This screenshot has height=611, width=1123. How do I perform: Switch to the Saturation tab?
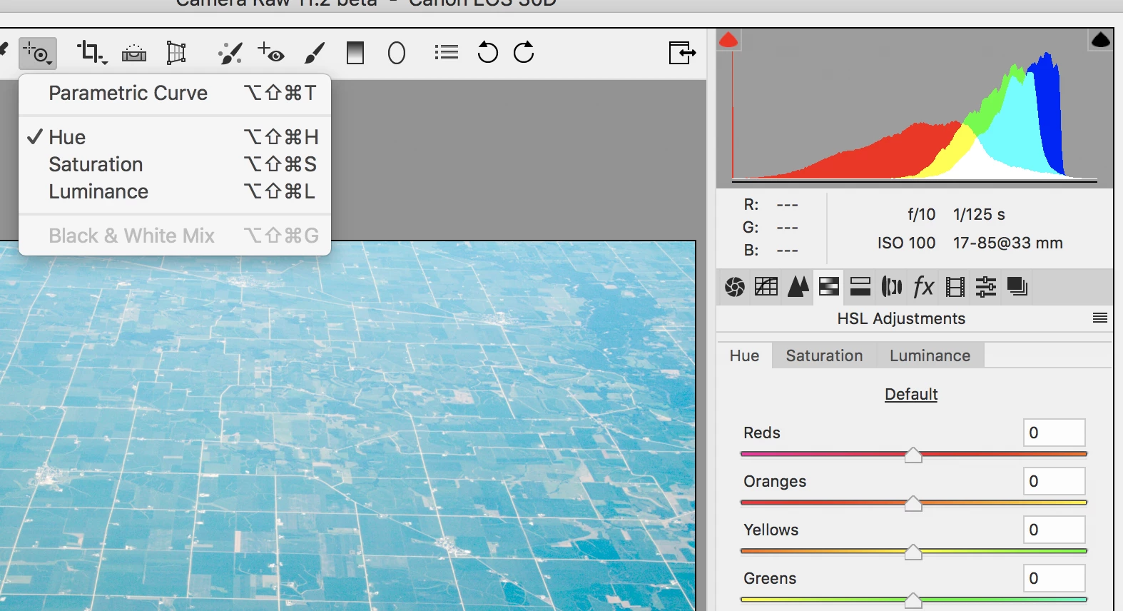(x=824, y=355)
